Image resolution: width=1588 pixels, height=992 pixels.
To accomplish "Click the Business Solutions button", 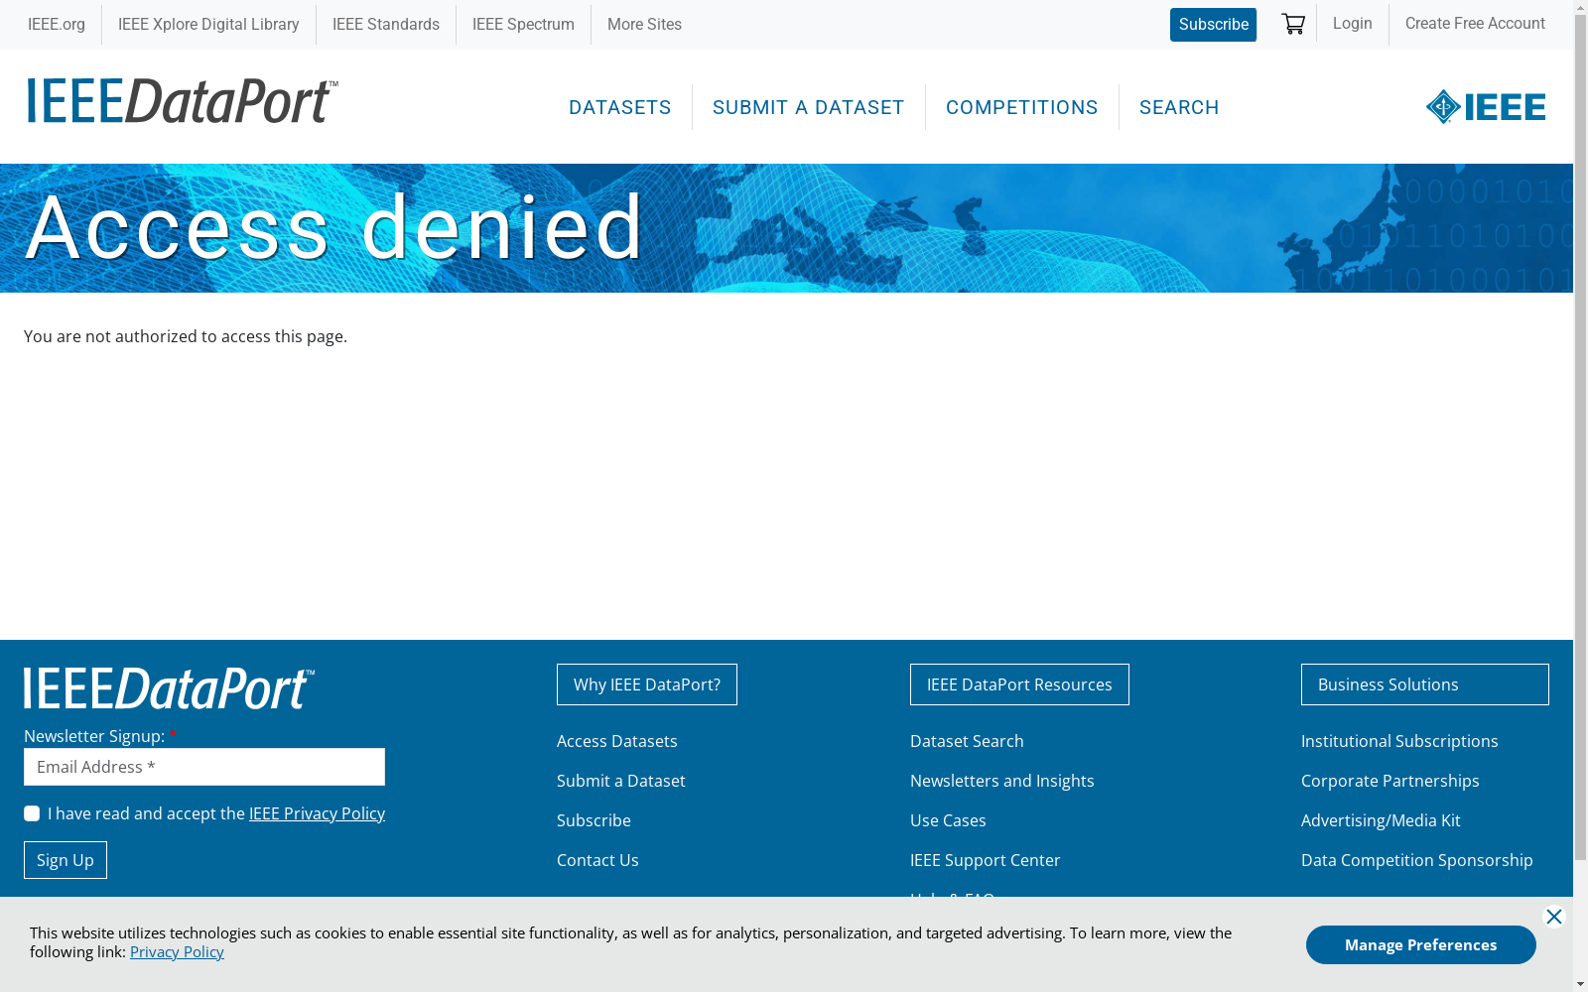I will pos(1425,684).
